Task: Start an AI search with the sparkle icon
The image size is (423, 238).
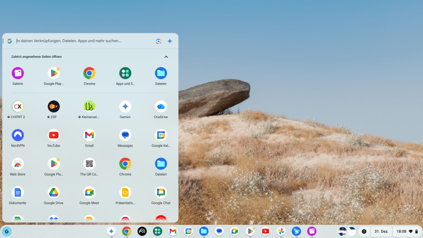Action: tap(170, 41)
